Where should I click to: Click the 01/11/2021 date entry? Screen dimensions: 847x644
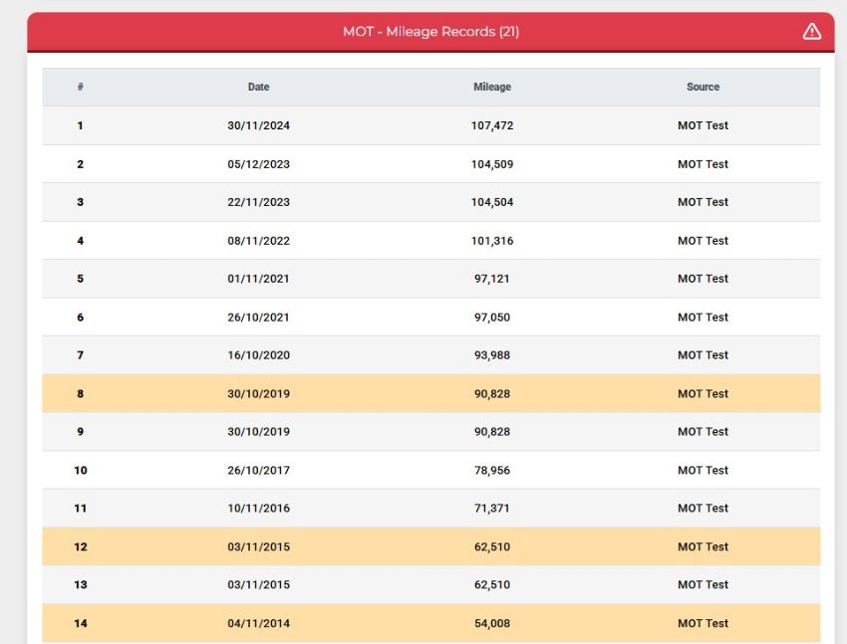(x=258, y=279)
